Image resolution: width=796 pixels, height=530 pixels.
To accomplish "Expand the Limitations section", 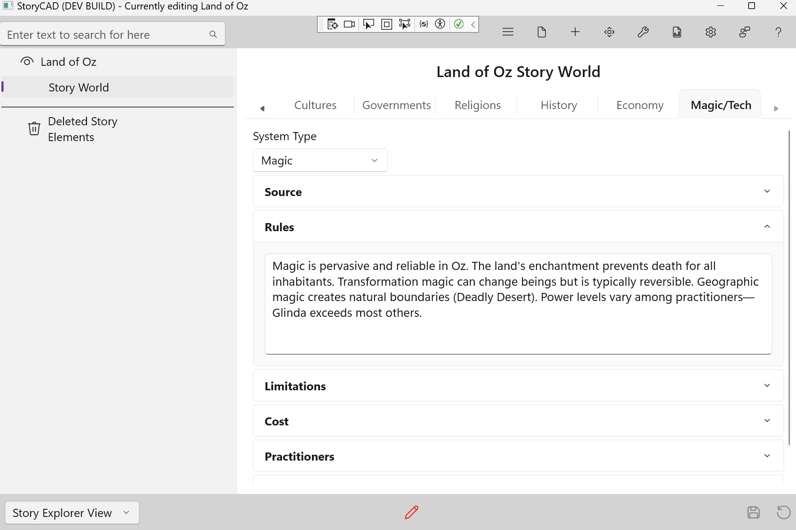I will 518,386.
